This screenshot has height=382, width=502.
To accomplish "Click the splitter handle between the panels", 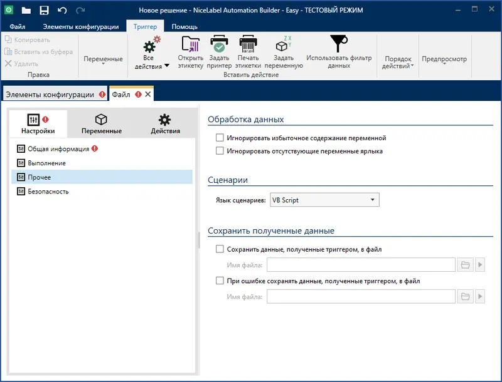I will (x=199, y=240).
